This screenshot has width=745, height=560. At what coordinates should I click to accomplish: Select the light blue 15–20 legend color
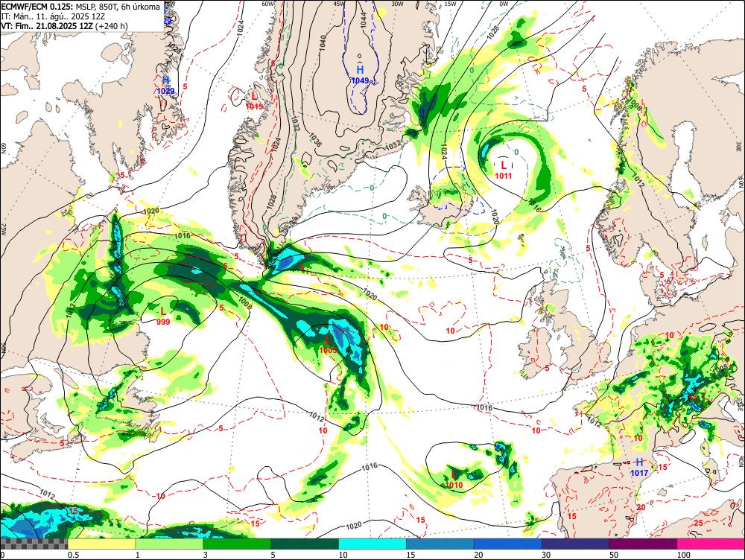(x=440, y=544)
